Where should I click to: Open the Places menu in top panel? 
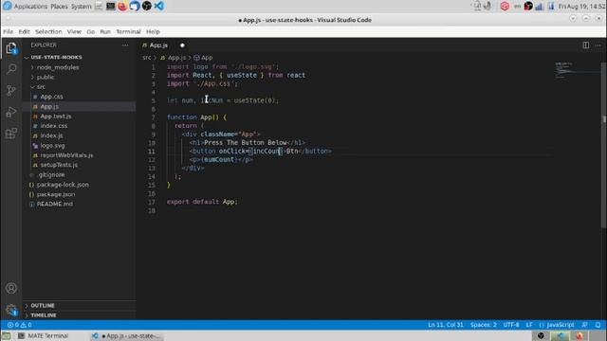point(59,7)
